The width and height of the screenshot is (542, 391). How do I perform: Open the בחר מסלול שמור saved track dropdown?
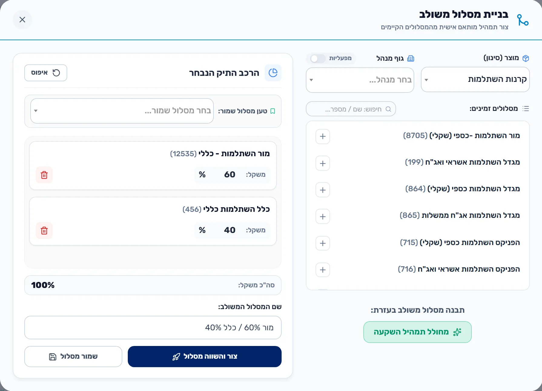pos(122,111)
